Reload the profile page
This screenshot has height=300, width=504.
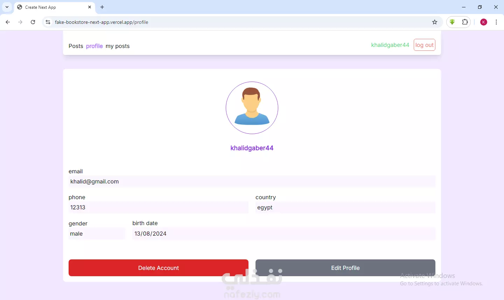point(33,22)
